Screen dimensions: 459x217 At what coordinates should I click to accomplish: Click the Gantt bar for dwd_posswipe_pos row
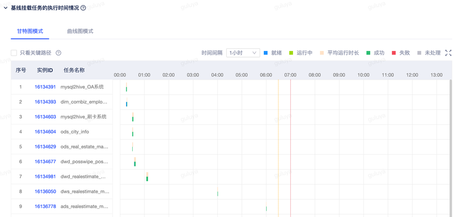[x=135, y=164]
